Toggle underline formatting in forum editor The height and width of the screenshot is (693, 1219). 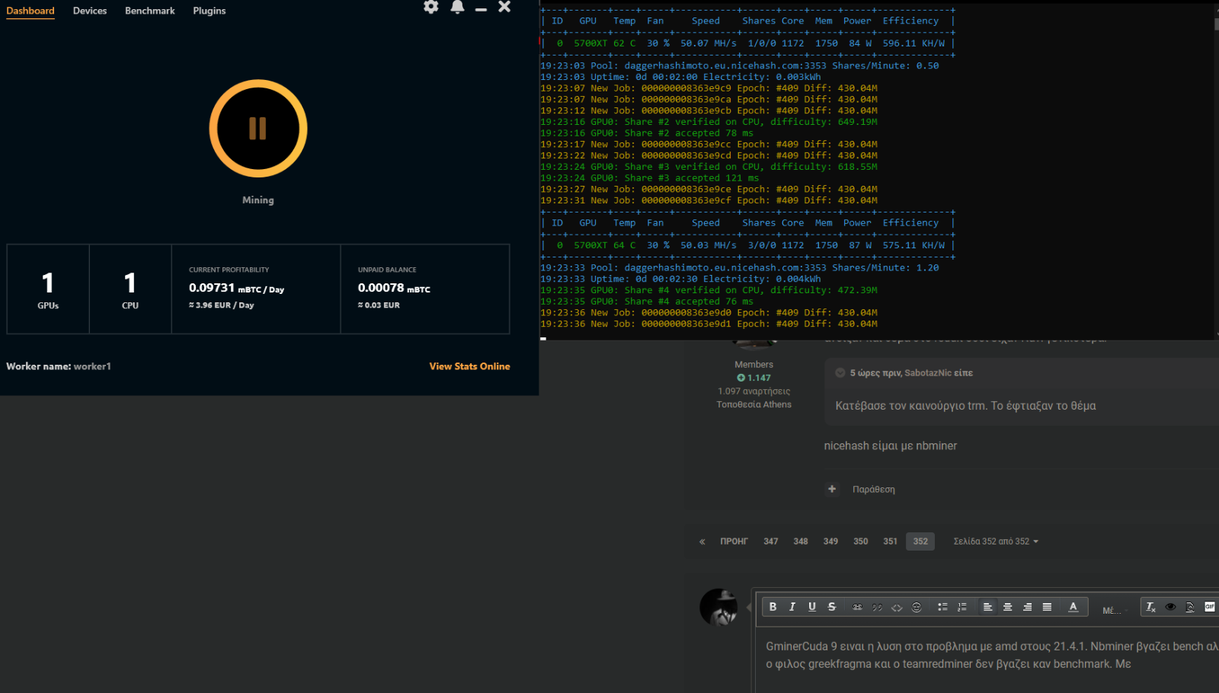(x=812, y=607)
